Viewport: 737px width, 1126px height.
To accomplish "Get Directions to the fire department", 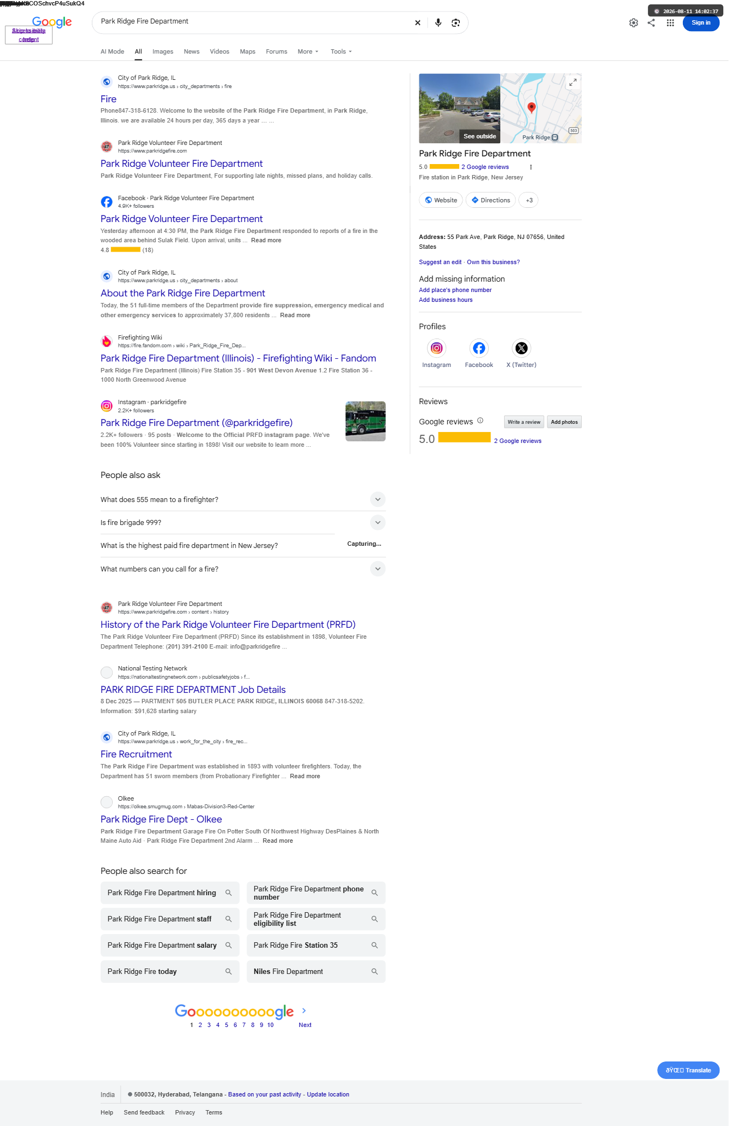I will (x=491, y=200).
